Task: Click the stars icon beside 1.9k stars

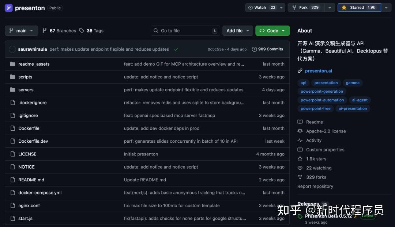Action: (300, 159)
